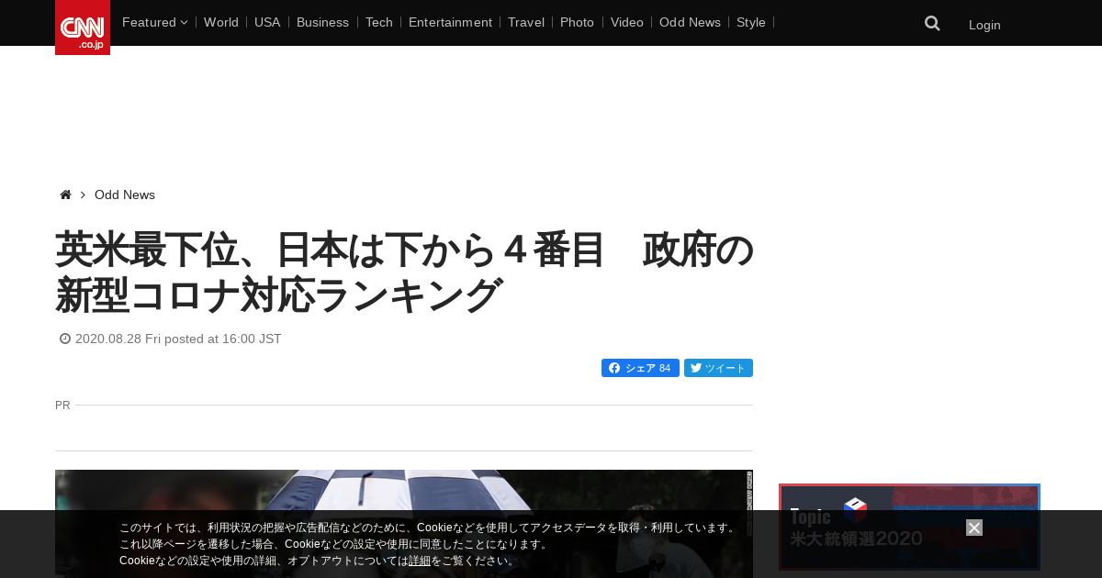Open the 米大統領選2020 topic banner

[909, 528]
